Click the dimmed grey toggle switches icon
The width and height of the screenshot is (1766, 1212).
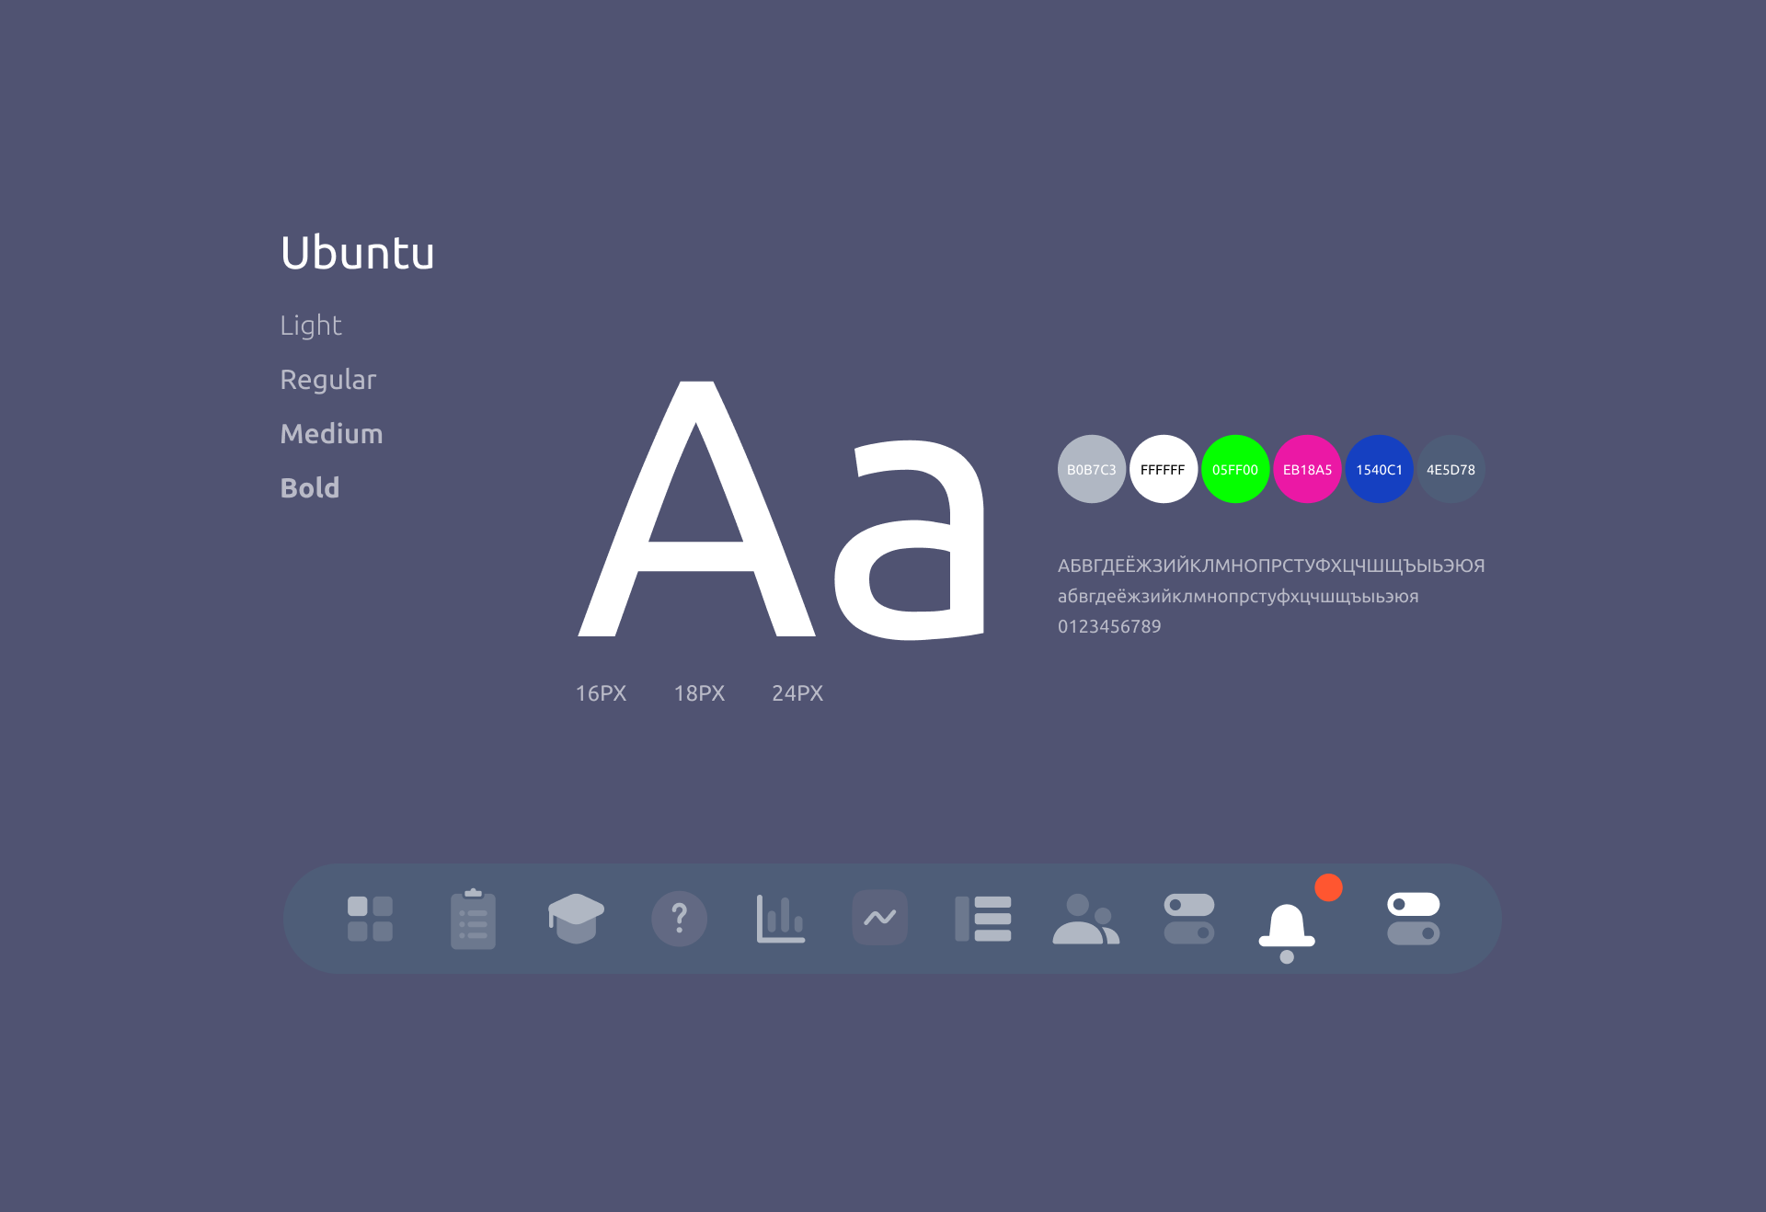point(1188,919)
